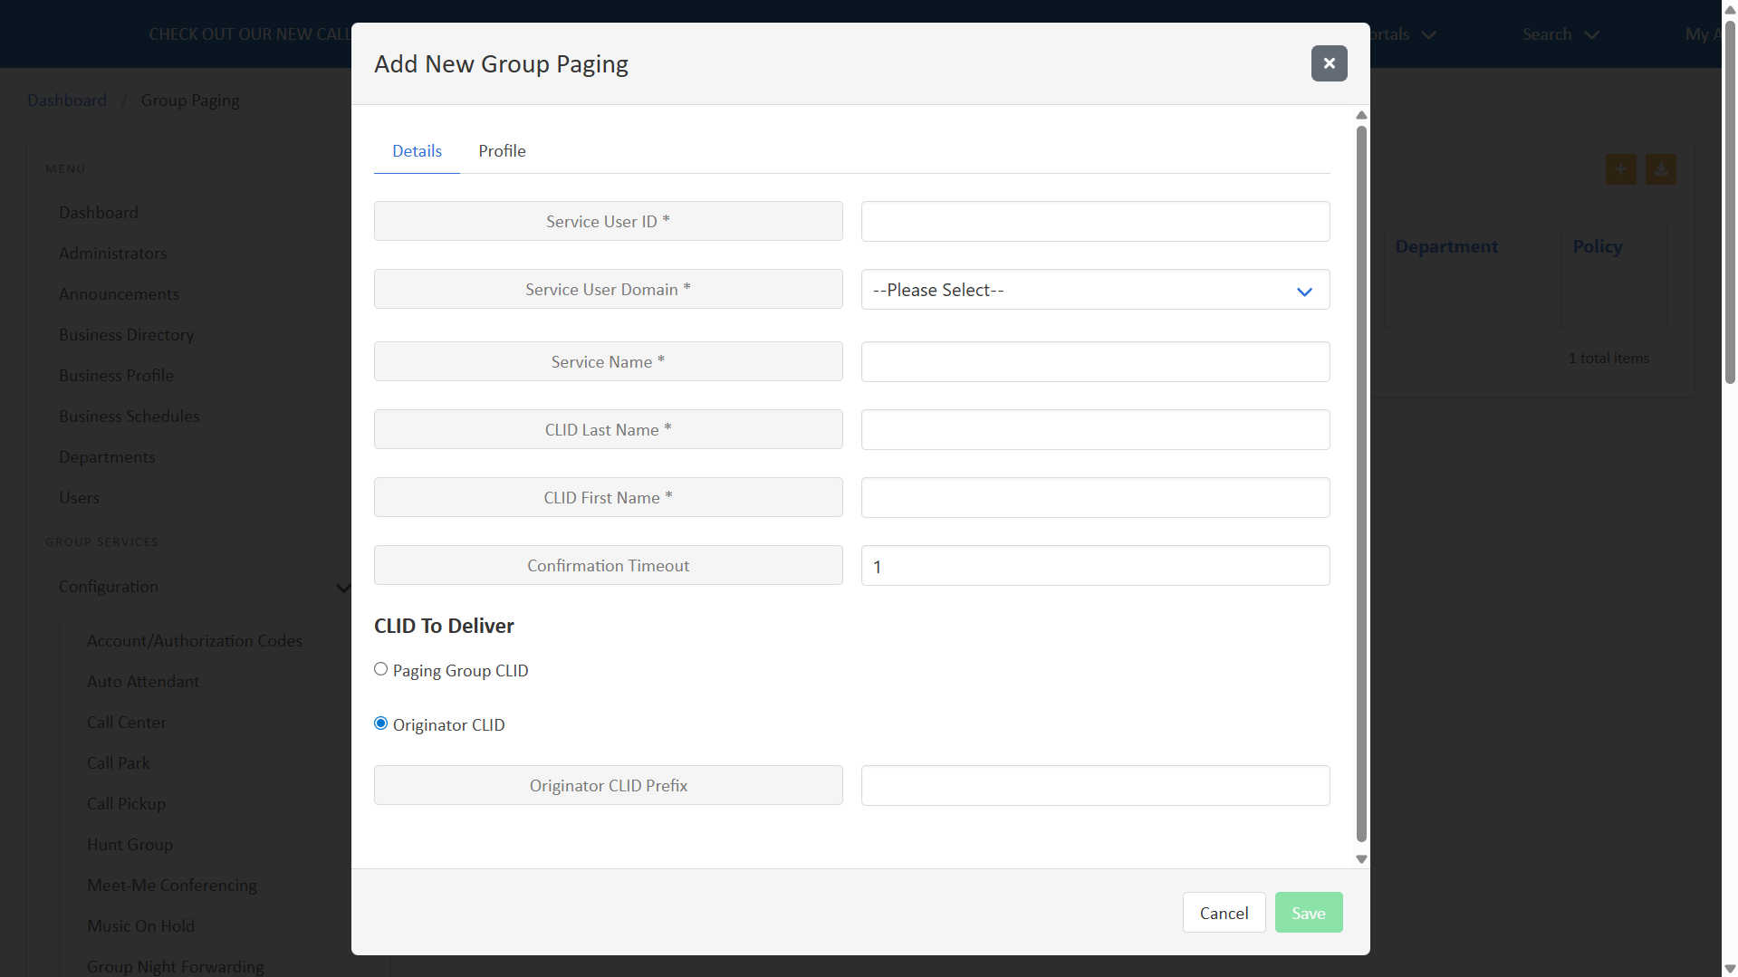Focus the Confirmation Timeout field
1738x977 pixels.
pos(1094,566)
